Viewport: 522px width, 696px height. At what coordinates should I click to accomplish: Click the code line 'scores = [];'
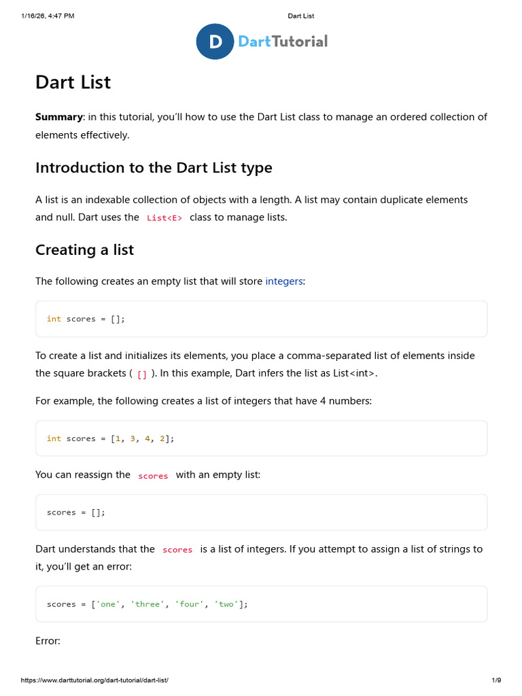(x=76, y=512)
